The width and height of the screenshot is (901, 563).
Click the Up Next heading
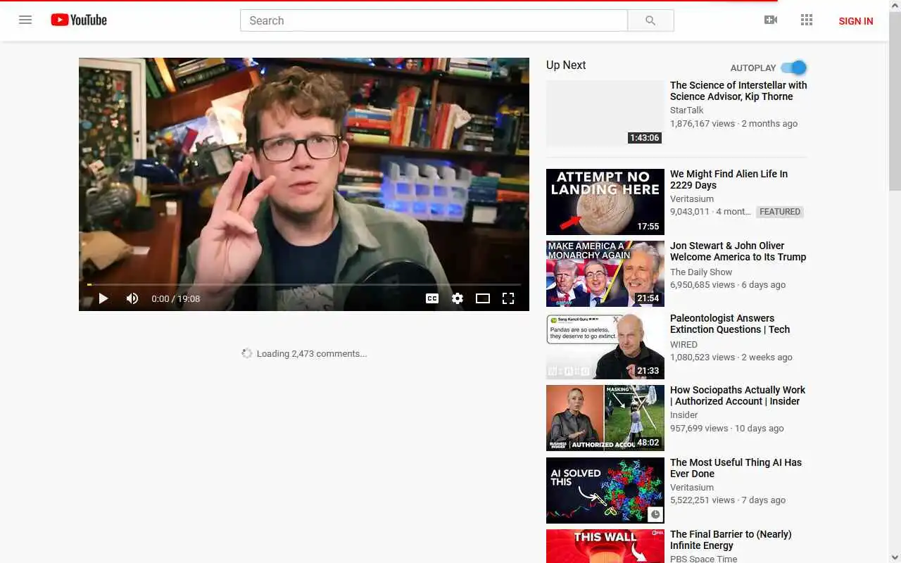(x=566, y=65)
